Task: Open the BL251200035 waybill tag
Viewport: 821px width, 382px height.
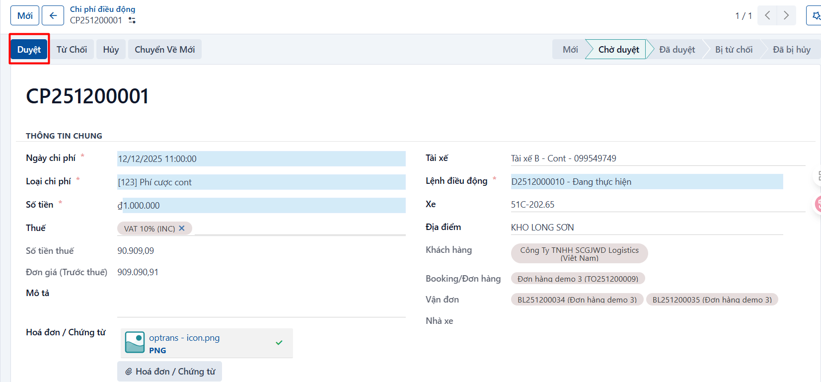Action: (x=712, y=300)
